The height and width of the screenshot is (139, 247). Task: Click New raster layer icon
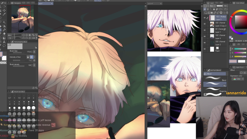pos(206,13)
